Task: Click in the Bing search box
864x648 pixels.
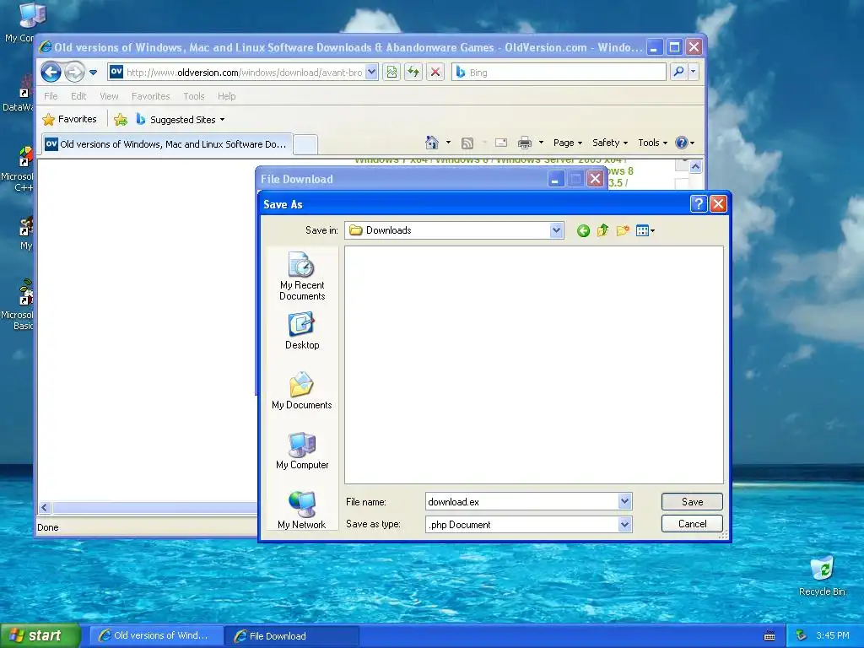Action: point(559,73)
